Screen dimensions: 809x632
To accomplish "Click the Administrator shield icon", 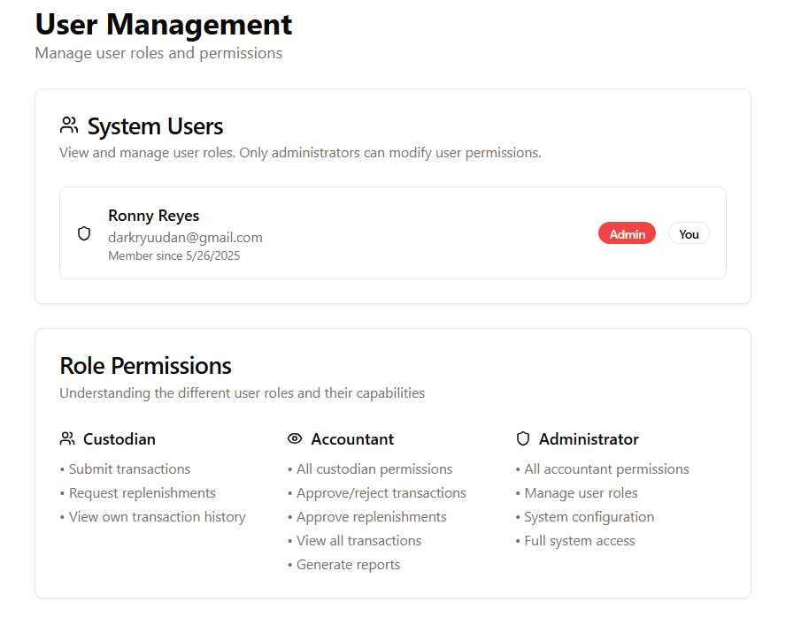I will pyautogui.click(x=523, y=438).
